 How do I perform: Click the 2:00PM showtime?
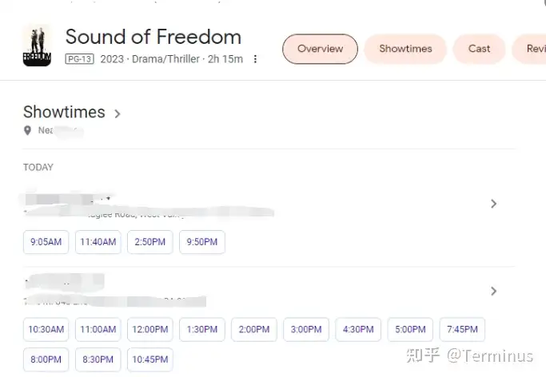tap(254, 329)
